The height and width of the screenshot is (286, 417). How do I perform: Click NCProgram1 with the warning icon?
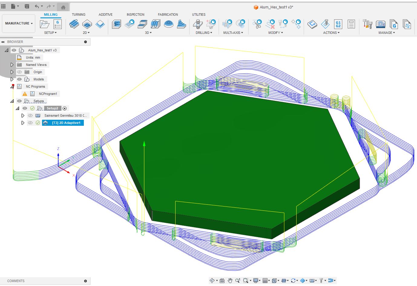48,93
